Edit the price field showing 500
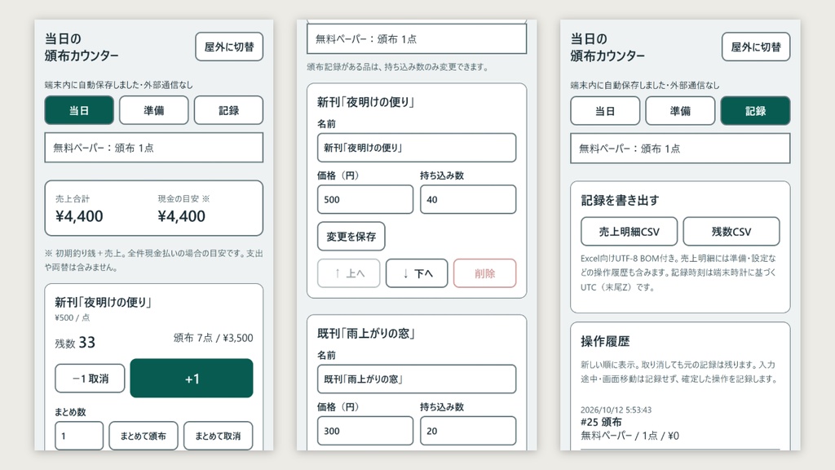The width and height of the screenshot is (835, 470). (364, 199)
